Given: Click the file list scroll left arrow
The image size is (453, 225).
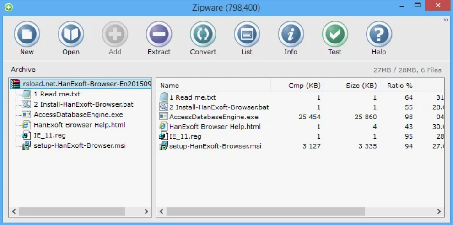Looking at the screenshot, I should tap(162, 211).
